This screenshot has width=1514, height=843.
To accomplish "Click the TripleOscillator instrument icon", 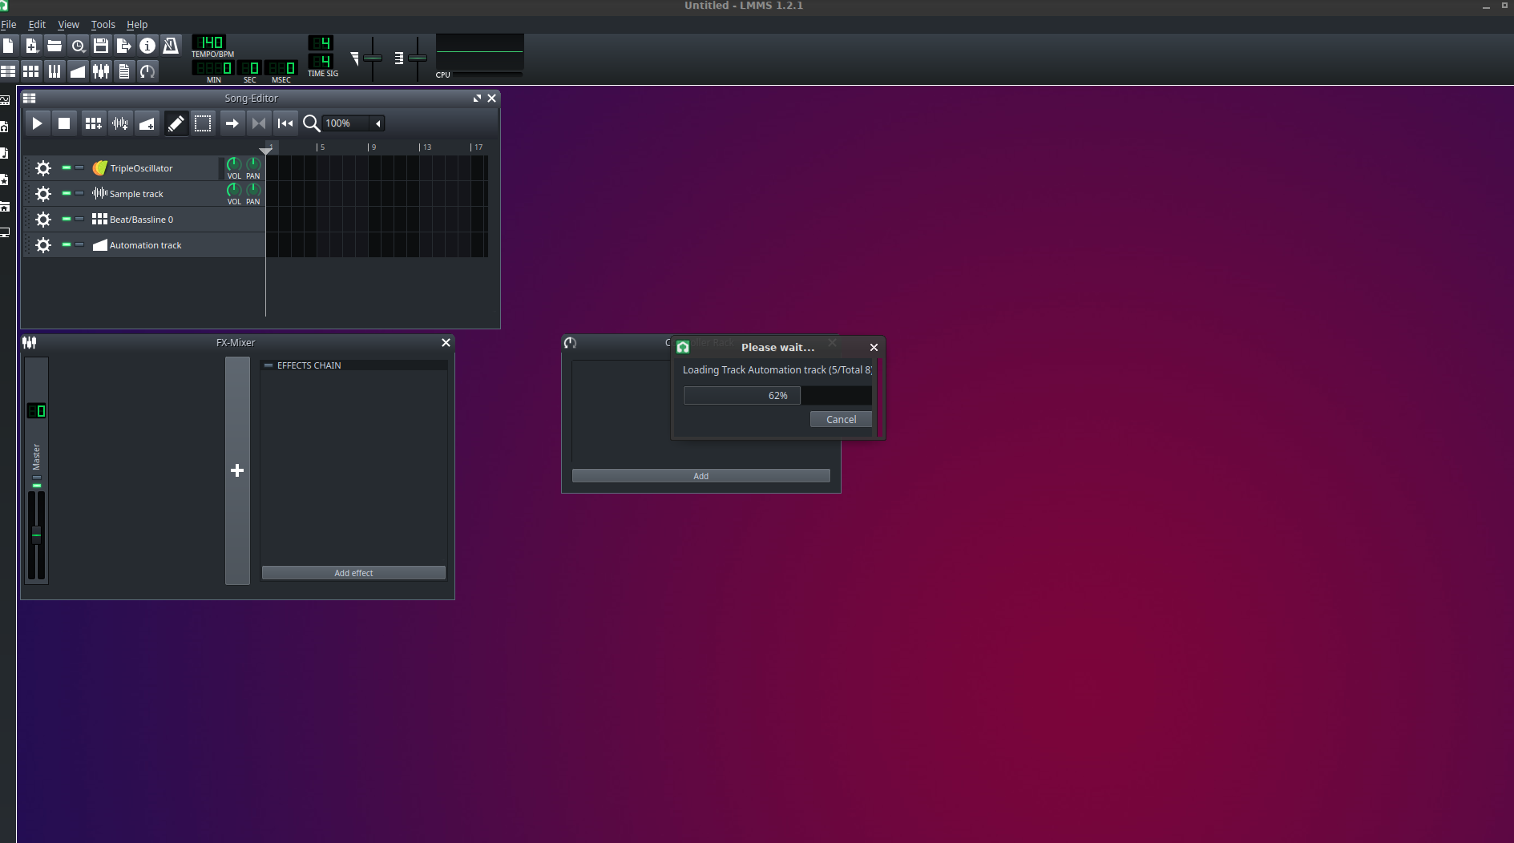I will (x=99, y=167).
